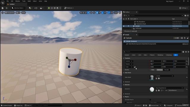The image size is (190, 107).
Task: Open the Help menu
Action: [45, 1]
